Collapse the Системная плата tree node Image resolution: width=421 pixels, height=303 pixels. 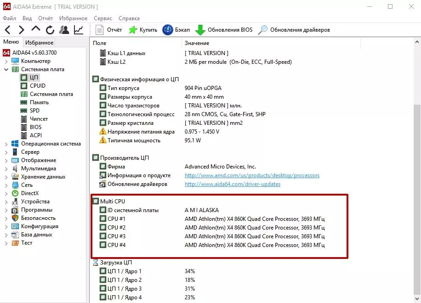click(6, 69)
